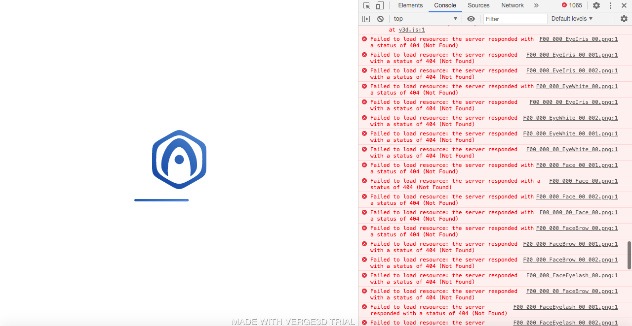
Task: Open DevTools settings gear in tab bar
Action: (596, 5)
